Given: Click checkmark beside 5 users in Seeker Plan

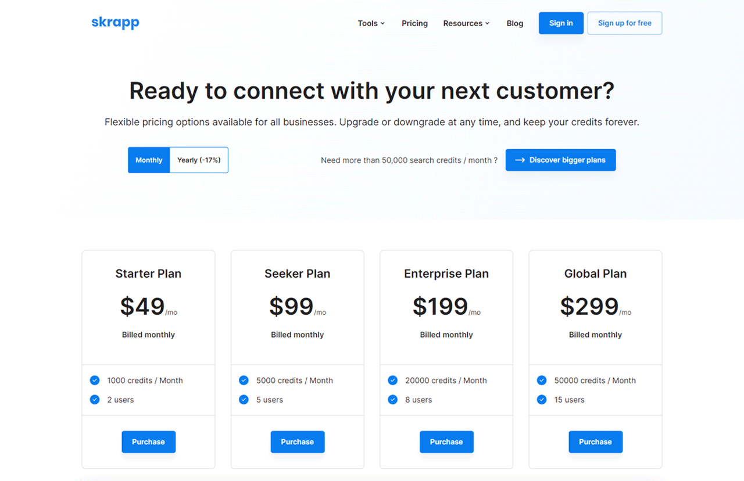Looking at the screenshot, I should tap(244, 400).
